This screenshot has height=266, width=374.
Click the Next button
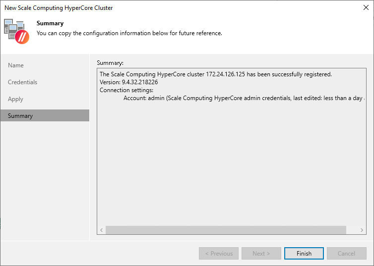pyautogui.click(x=261, y=254)
